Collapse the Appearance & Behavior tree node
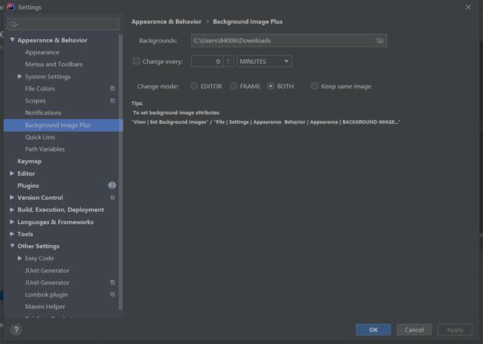This screenshot has width=483, height=344. [x=12, y=40]
